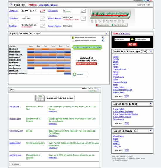Click Track This Keyword's Ad History button
Image resolution: width=161 pixels, height=168 pixels.
tap(55, 98)
